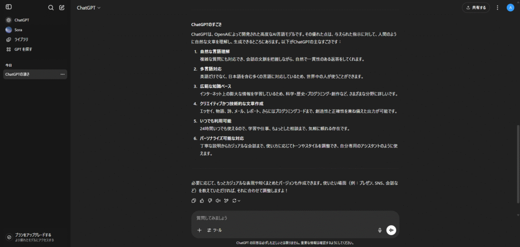Give the response a thumbs up
520x247 pixels.
[x=202, y=201]
